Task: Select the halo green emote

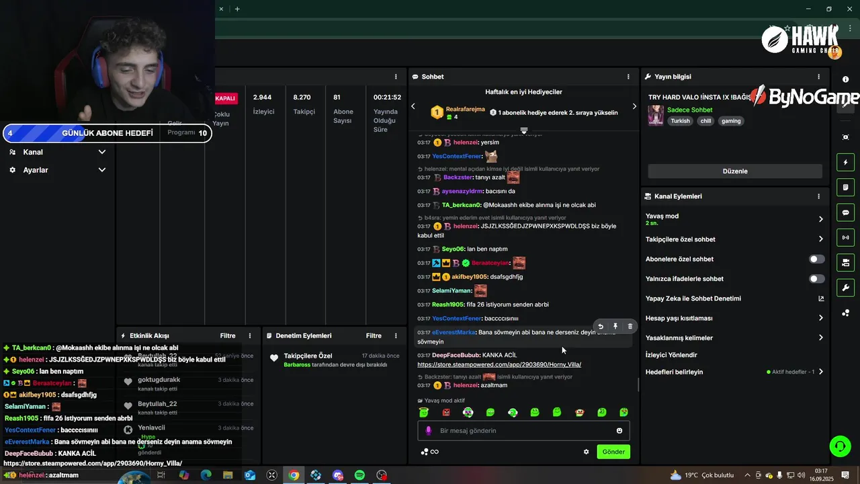Action: tap(424, 412)
